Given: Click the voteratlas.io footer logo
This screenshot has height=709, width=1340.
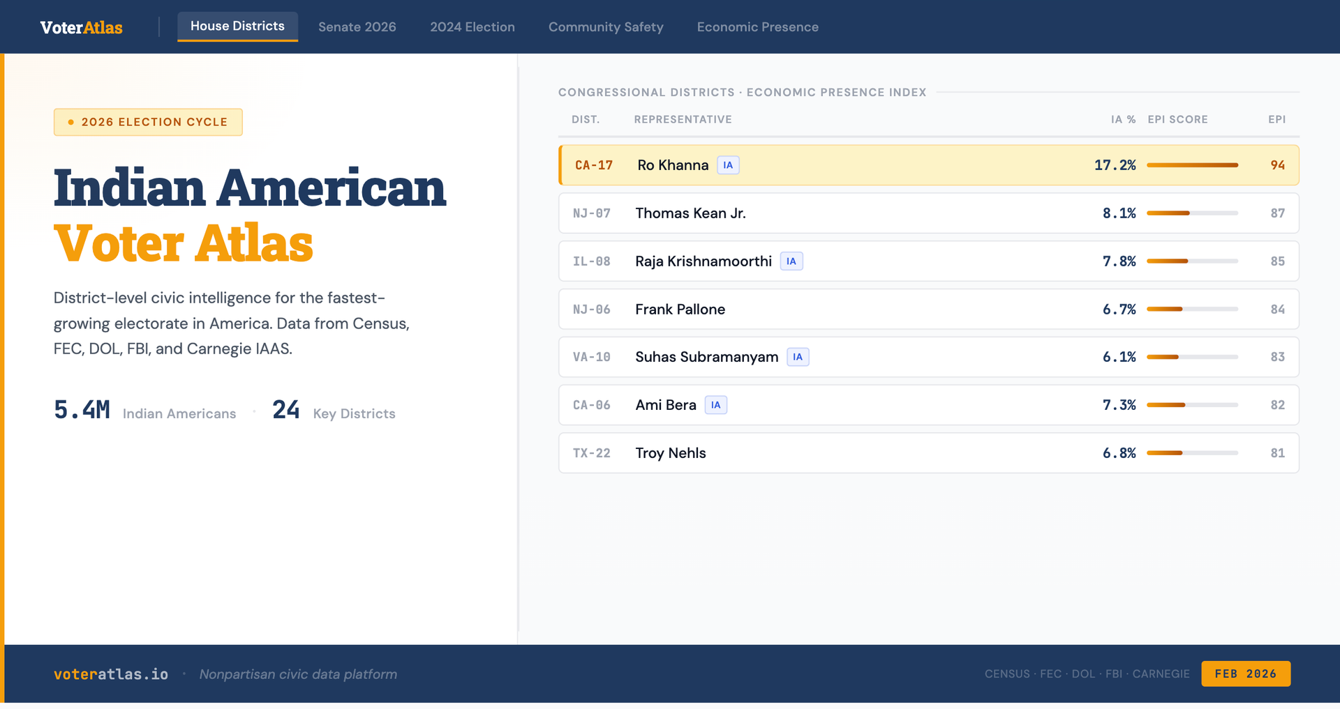Looking at the screenshot, I should click(x=111, y=673).
